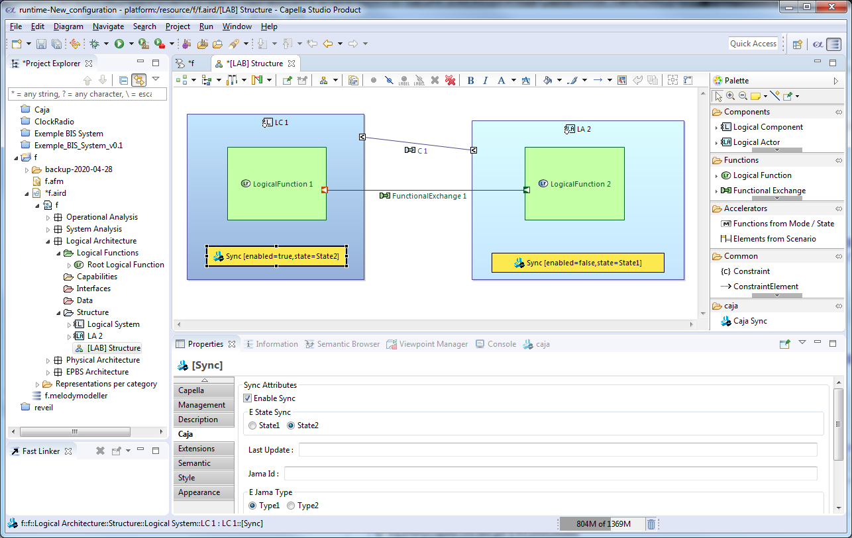The image size is (852, 538).
Task: Open the Navigate menu
Action: [x=108, y=26]
